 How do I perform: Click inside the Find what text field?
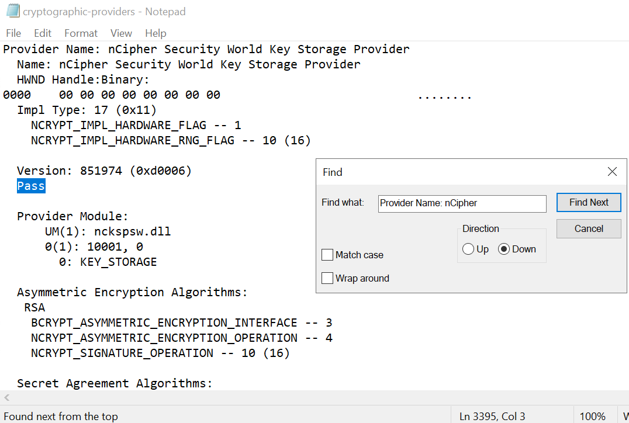pos(462,203)
